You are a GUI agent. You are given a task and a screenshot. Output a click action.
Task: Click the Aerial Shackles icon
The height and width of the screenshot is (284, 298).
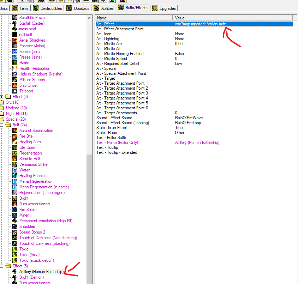pos(15,40)
